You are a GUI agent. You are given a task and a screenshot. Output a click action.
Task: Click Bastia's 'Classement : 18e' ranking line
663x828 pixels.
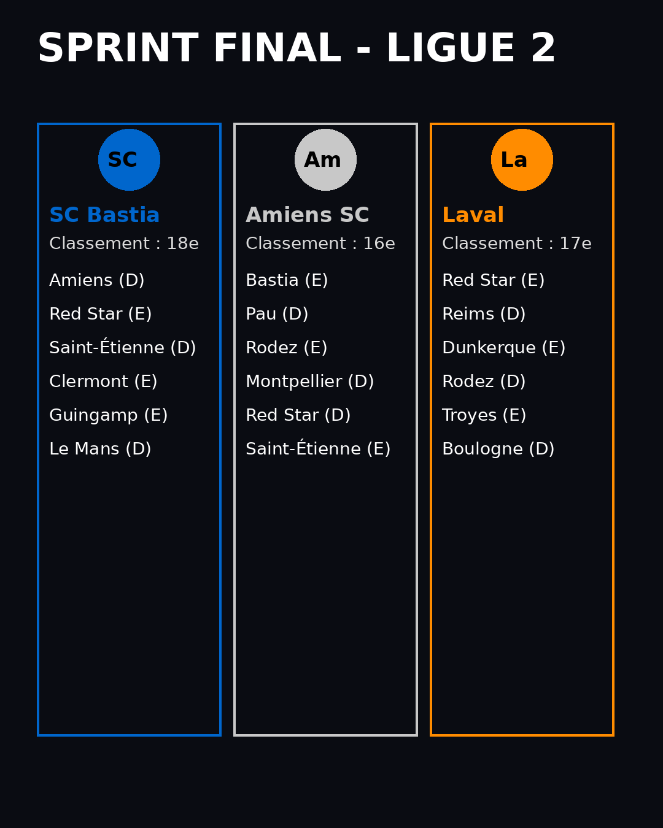coord(124,243)
